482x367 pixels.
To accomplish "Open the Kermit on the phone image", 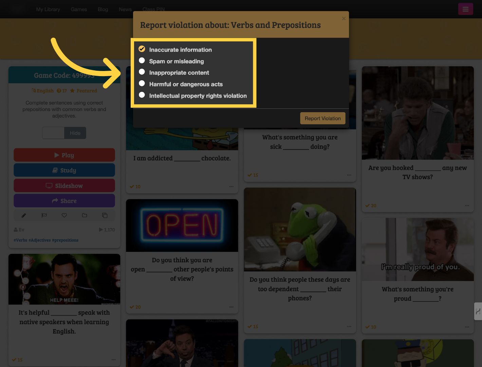I will pyautogui.click(x=300, y=230).
